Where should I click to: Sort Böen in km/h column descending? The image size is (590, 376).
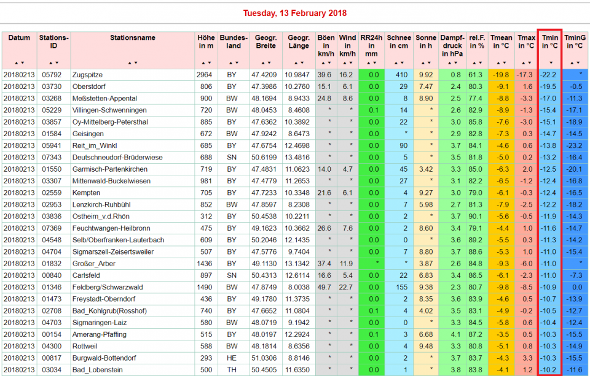click(x=329, y=63)
